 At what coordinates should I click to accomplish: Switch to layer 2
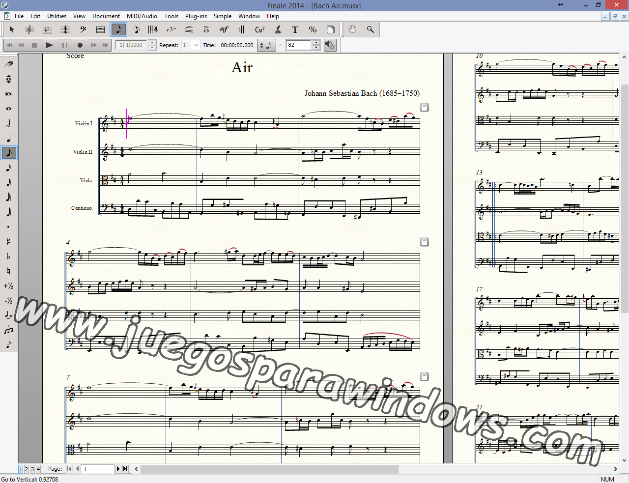(27, 469)
